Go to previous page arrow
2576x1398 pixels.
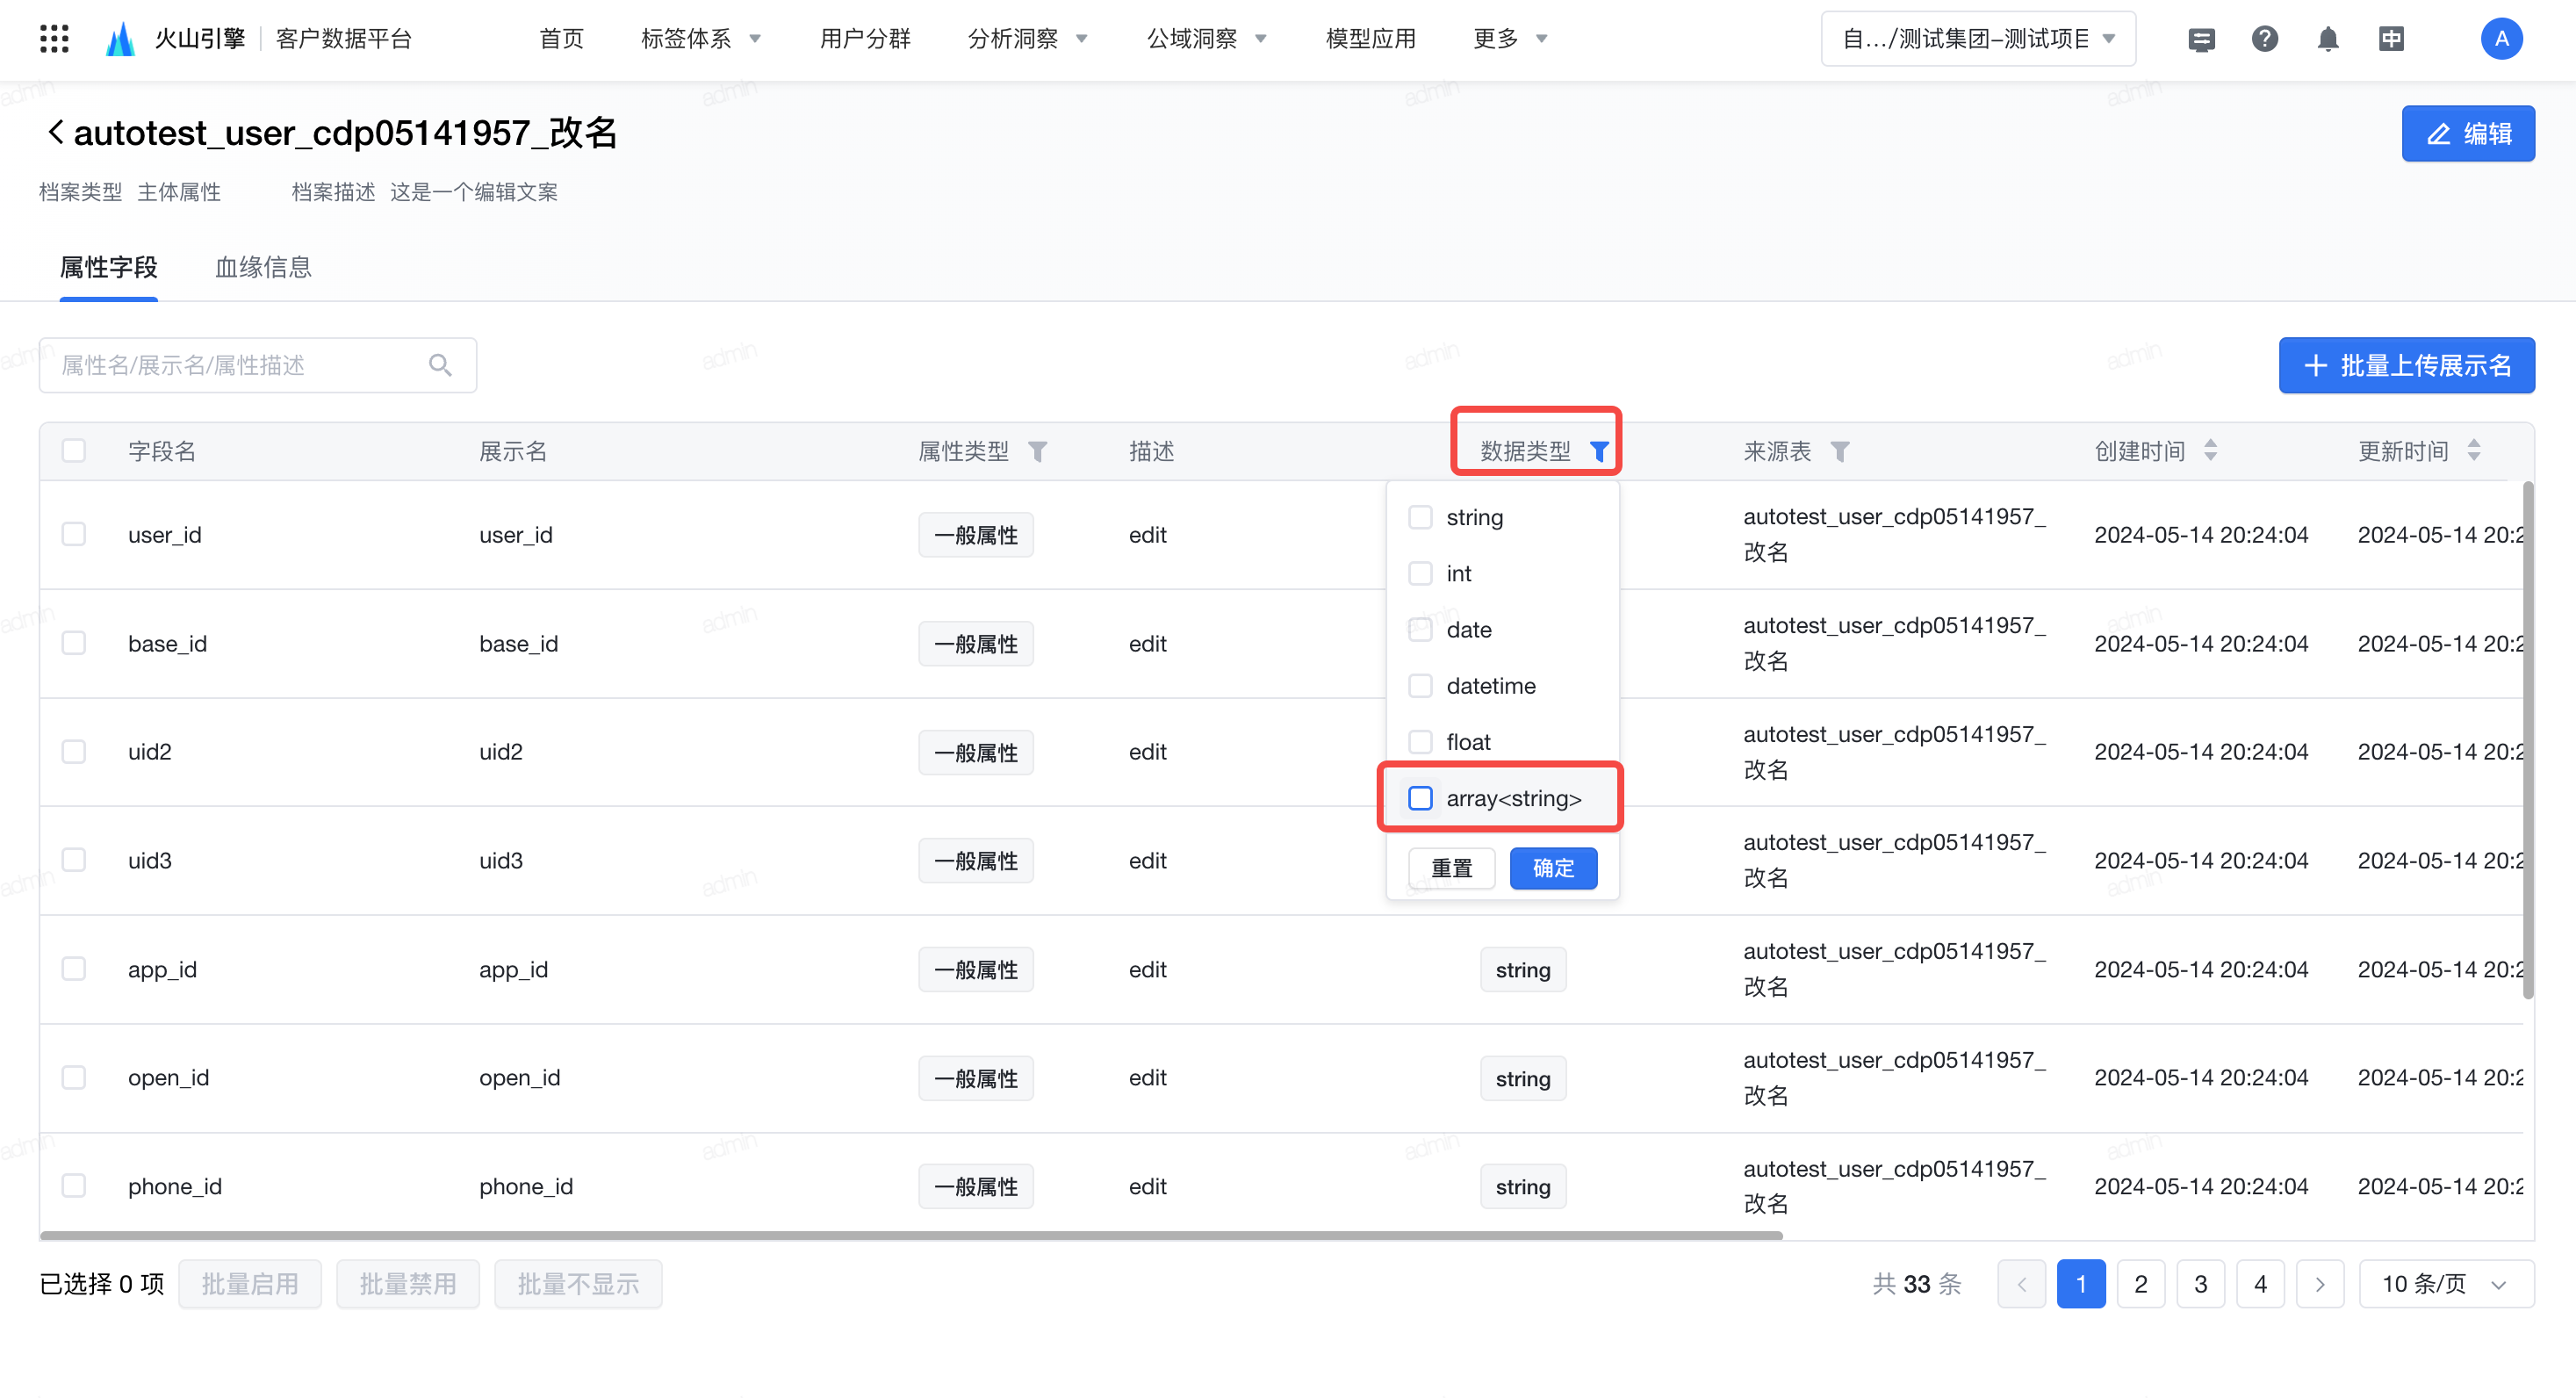(2021, 1283)
